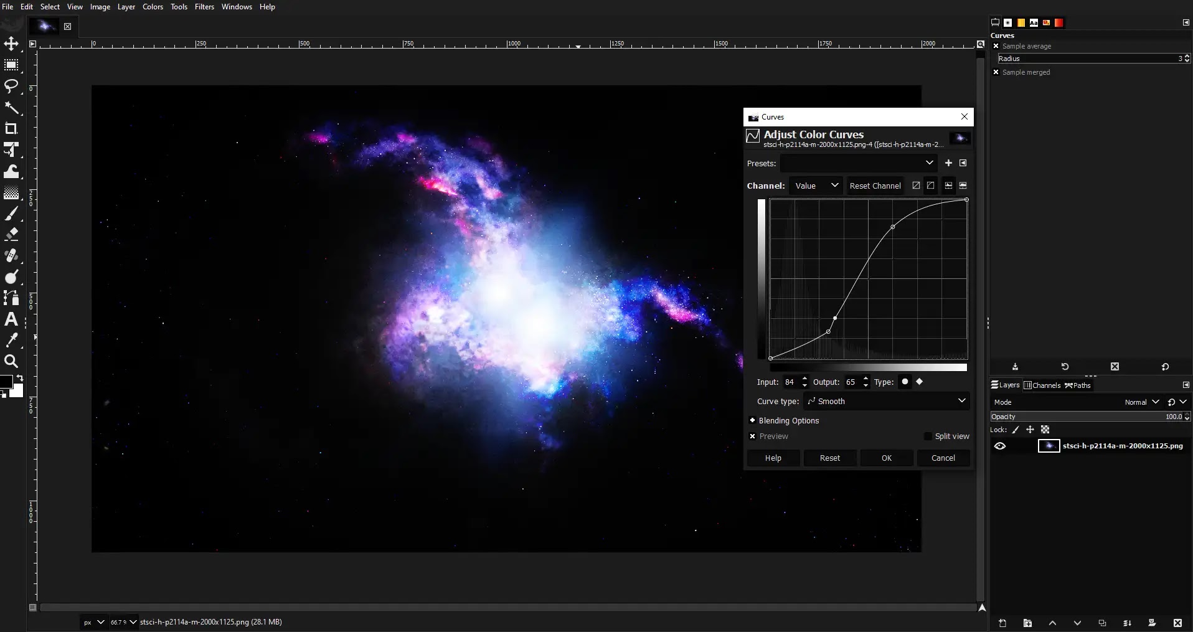Select the Paintbrush tool
The width and height of the screenshot is (1193, 632).
point(11,214)
